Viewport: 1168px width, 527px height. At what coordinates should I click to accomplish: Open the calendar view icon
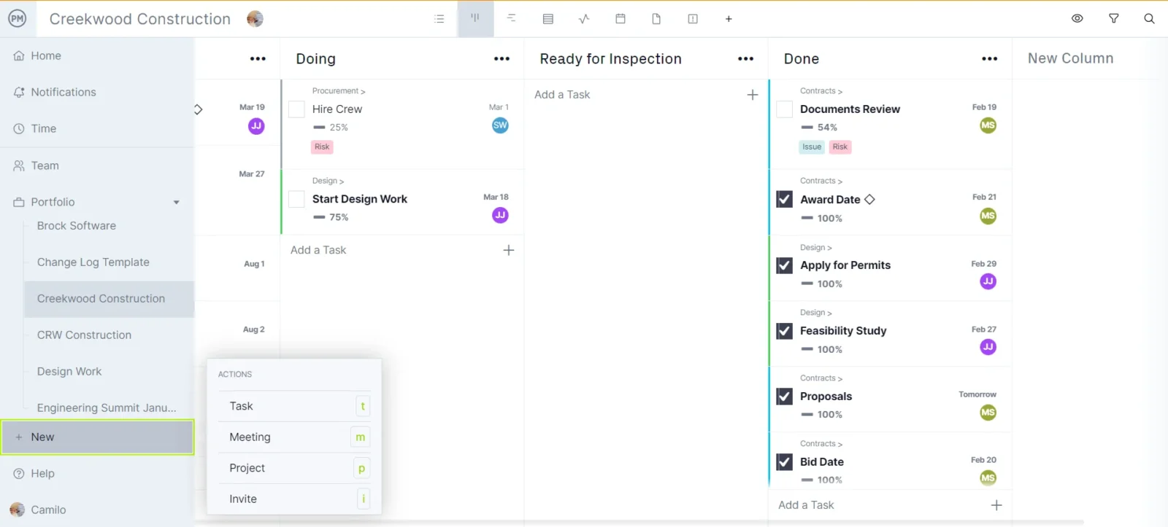pyautogui.click(x=620, y=19)
